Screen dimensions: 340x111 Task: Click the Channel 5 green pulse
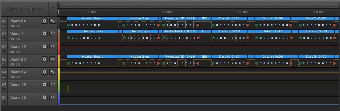68,88
